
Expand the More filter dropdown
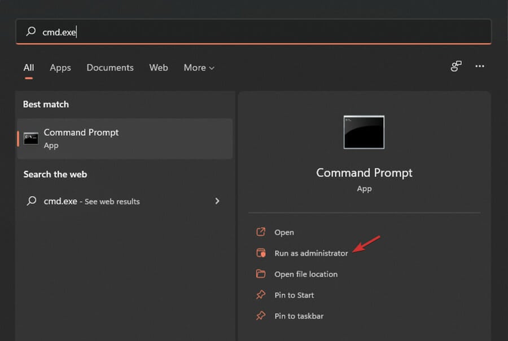point(199,68)
